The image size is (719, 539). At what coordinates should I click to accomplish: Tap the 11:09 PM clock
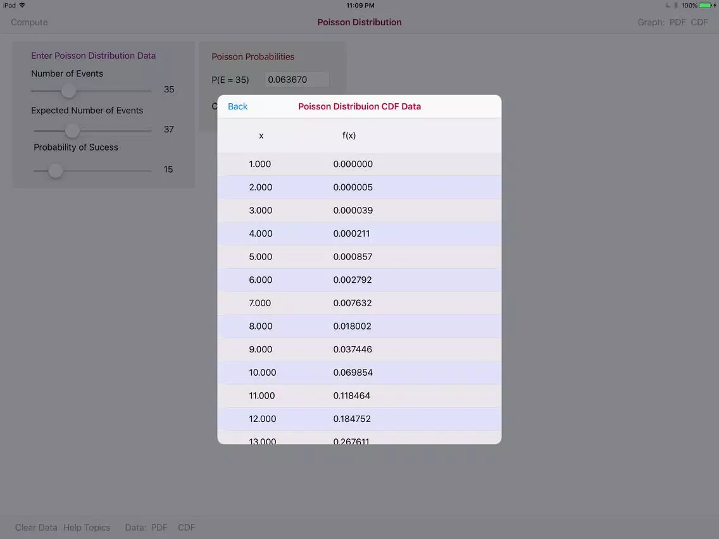pos(360,6)
